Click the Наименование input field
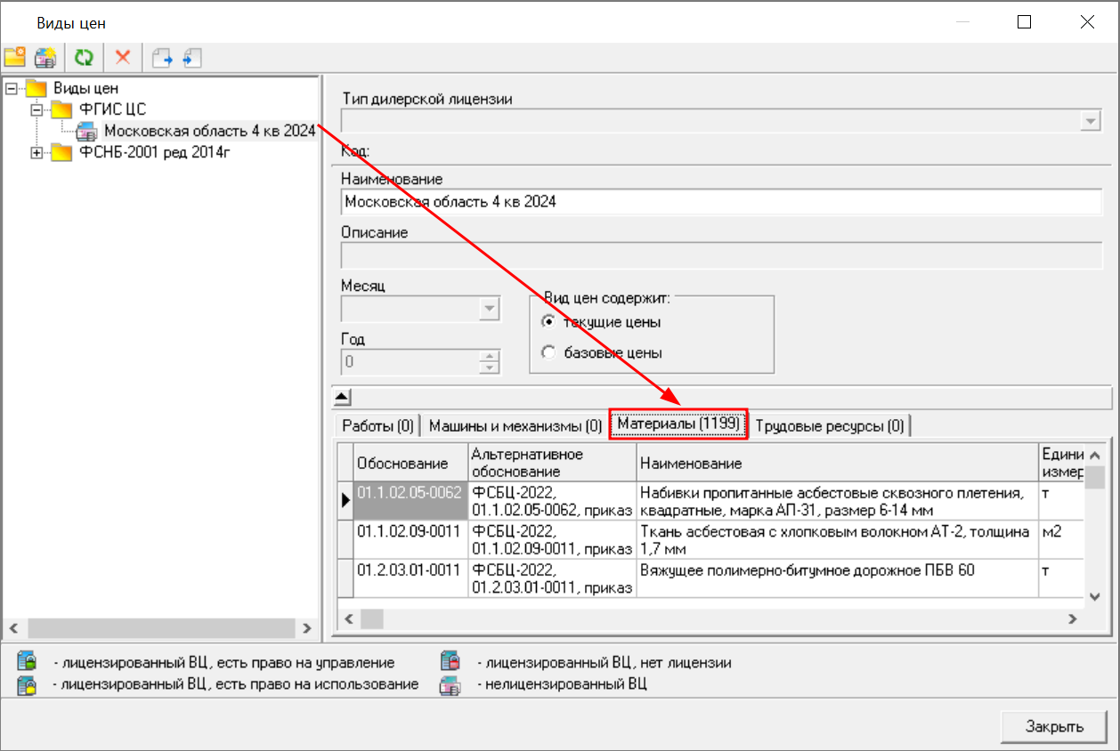The height and width of the screenshot is (751, 1120). (721, 202)
